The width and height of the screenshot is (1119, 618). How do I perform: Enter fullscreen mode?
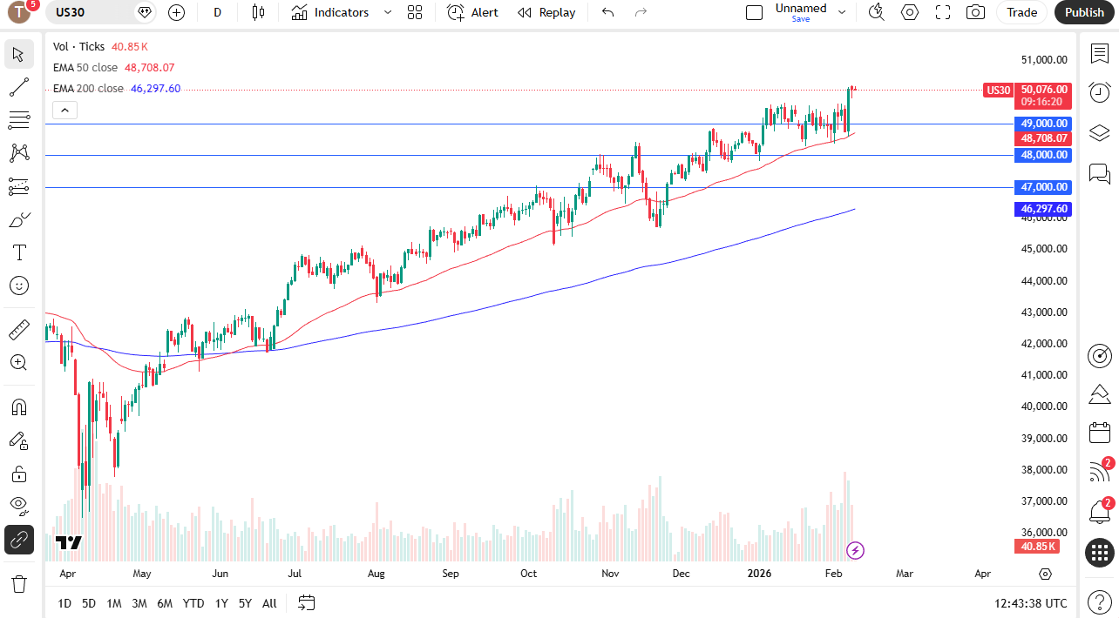(943, 12)
